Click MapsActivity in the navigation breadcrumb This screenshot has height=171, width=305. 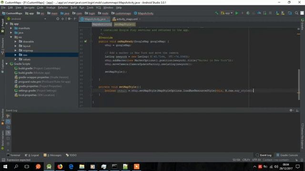click(143, 13)
